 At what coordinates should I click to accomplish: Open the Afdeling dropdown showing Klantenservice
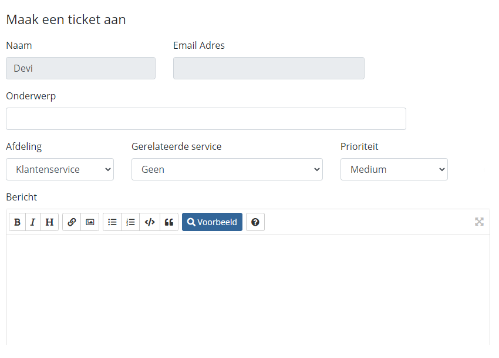tap(60, 169)
